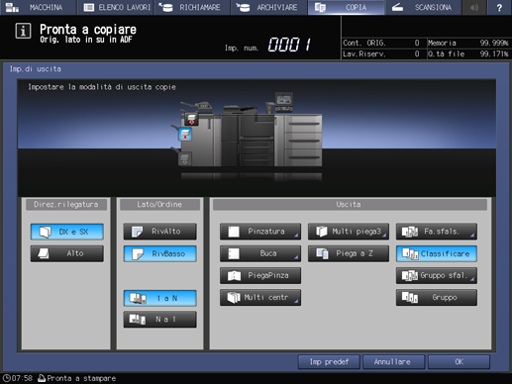This screenshot has width=512, height=384.
Task: Select RivBasso face-down output
Action: [x=160, y=253]
